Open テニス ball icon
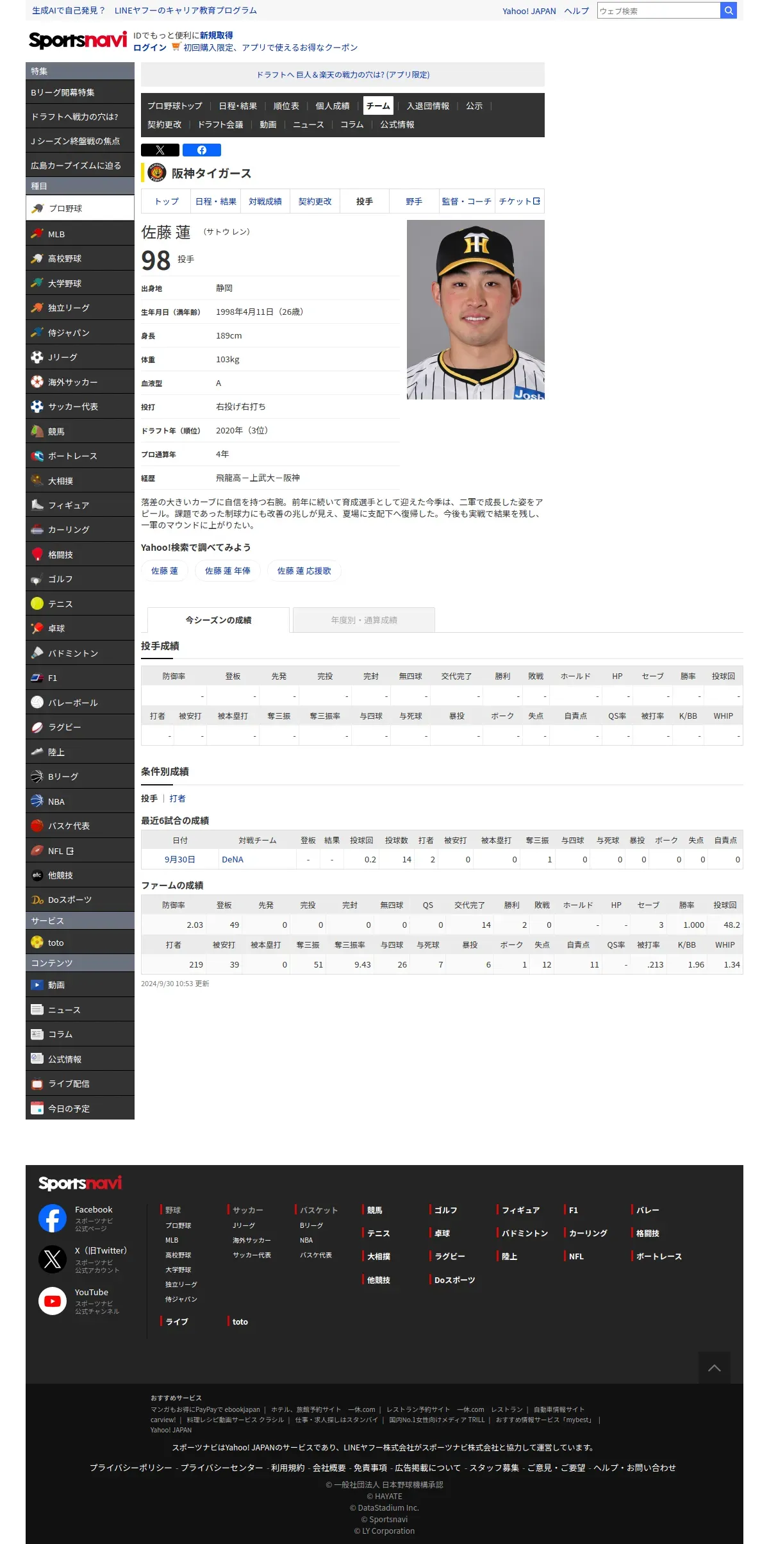 pyautogui.click(x=37, y=604)
